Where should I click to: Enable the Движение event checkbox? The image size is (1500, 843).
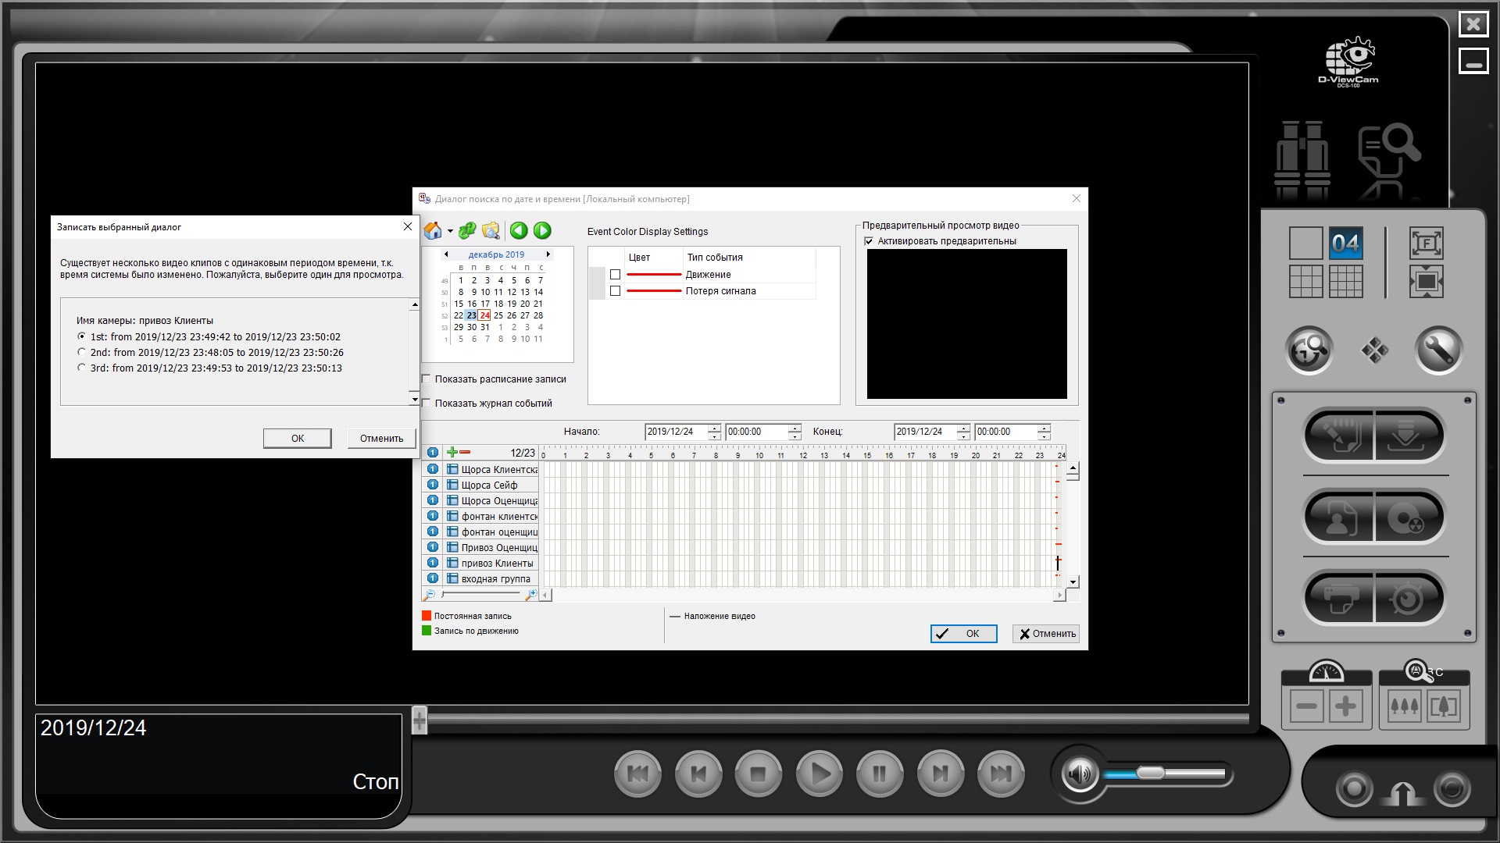(615, 275)
